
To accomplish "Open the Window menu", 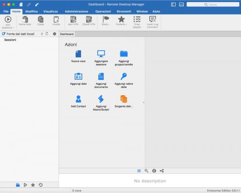I will coord(142,11).
